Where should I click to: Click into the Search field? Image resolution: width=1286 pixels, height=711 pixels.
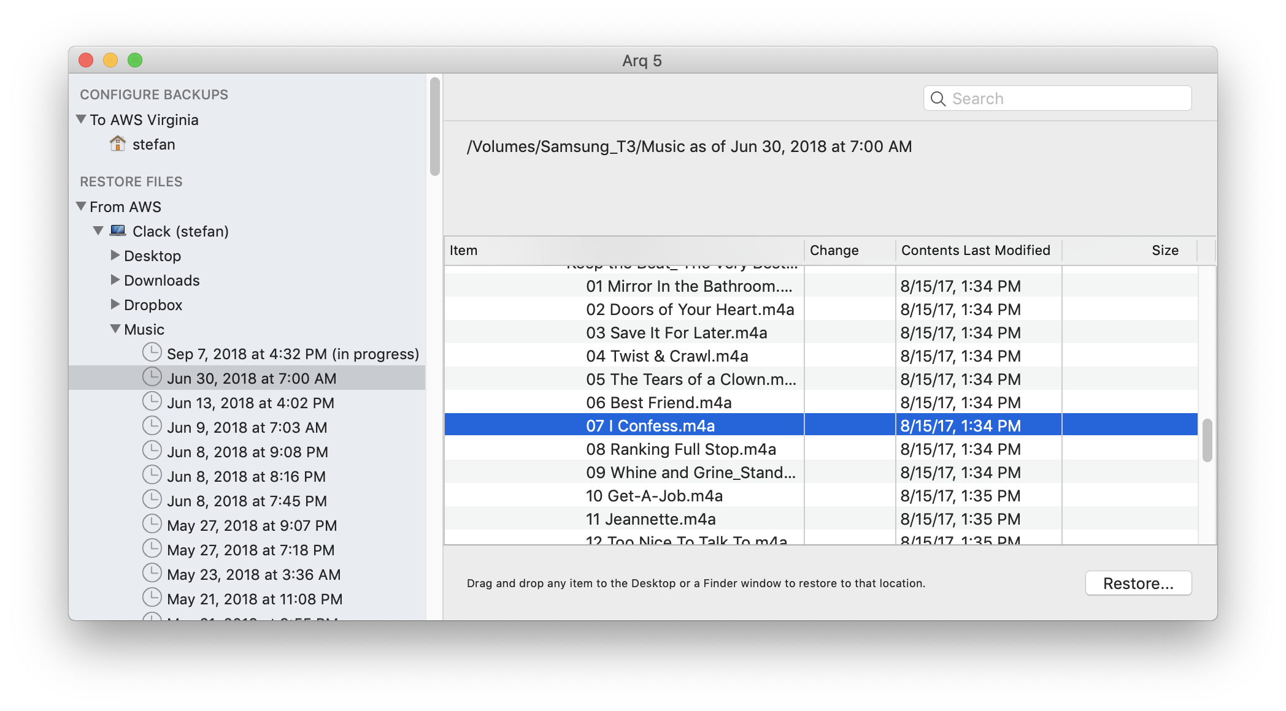click(1057, 99)
